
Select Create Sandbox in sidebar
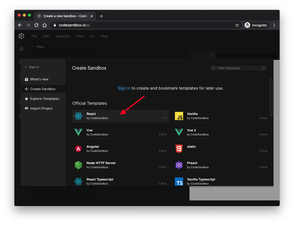pyautogui.click(x=43, y=89)
